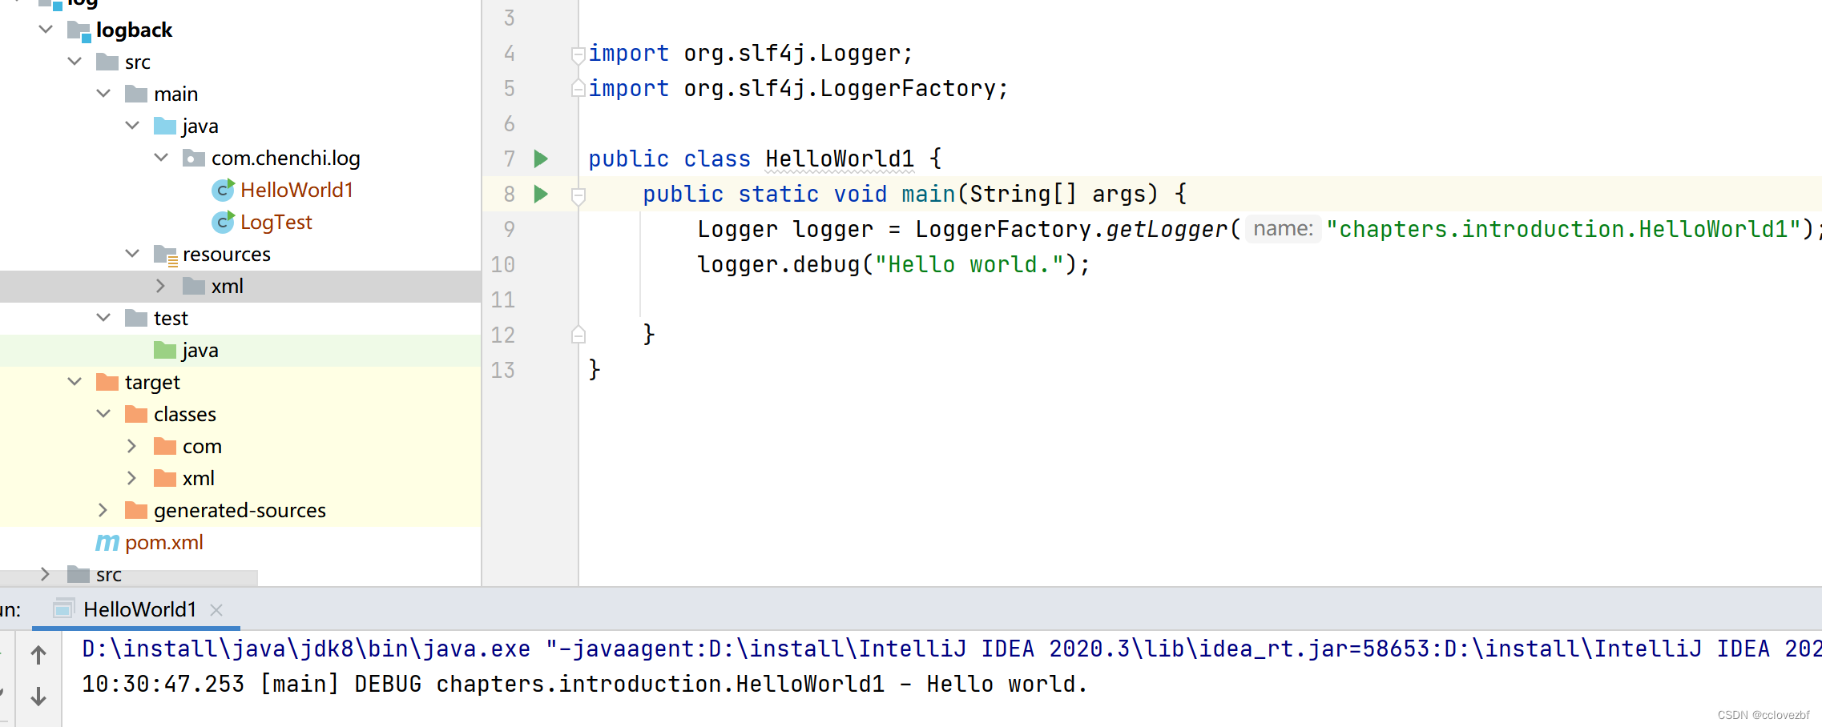1822x727 pixels.
Task: Click class name HelloWorld1 in editor
Action: 839,159
